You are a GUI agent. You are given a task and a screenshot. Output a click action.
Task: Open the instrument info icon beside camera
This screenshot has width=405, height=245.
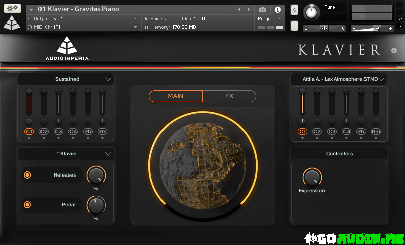277,10
